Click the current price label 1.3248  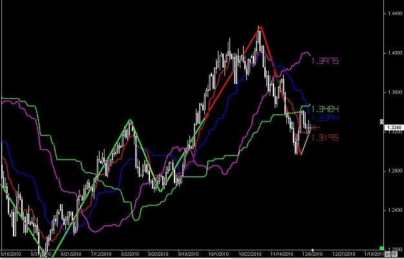(x=394, y=127)
